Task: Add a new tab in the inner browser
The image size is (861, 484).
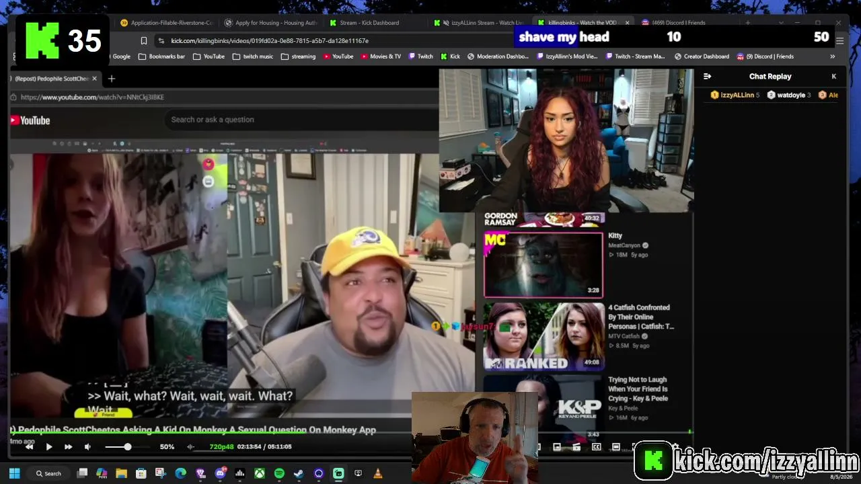Action: pos(112,79)
